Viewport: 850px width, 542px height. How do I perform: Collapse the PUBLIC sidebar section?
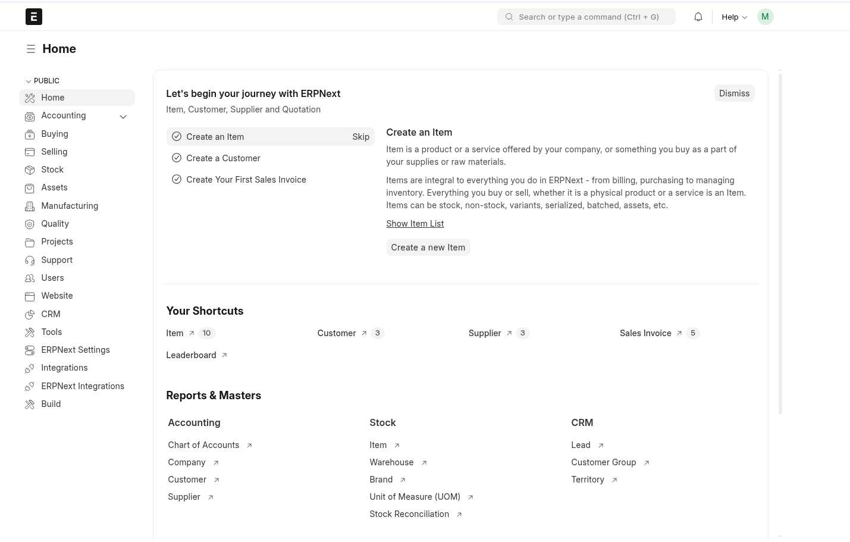(42, 81)
